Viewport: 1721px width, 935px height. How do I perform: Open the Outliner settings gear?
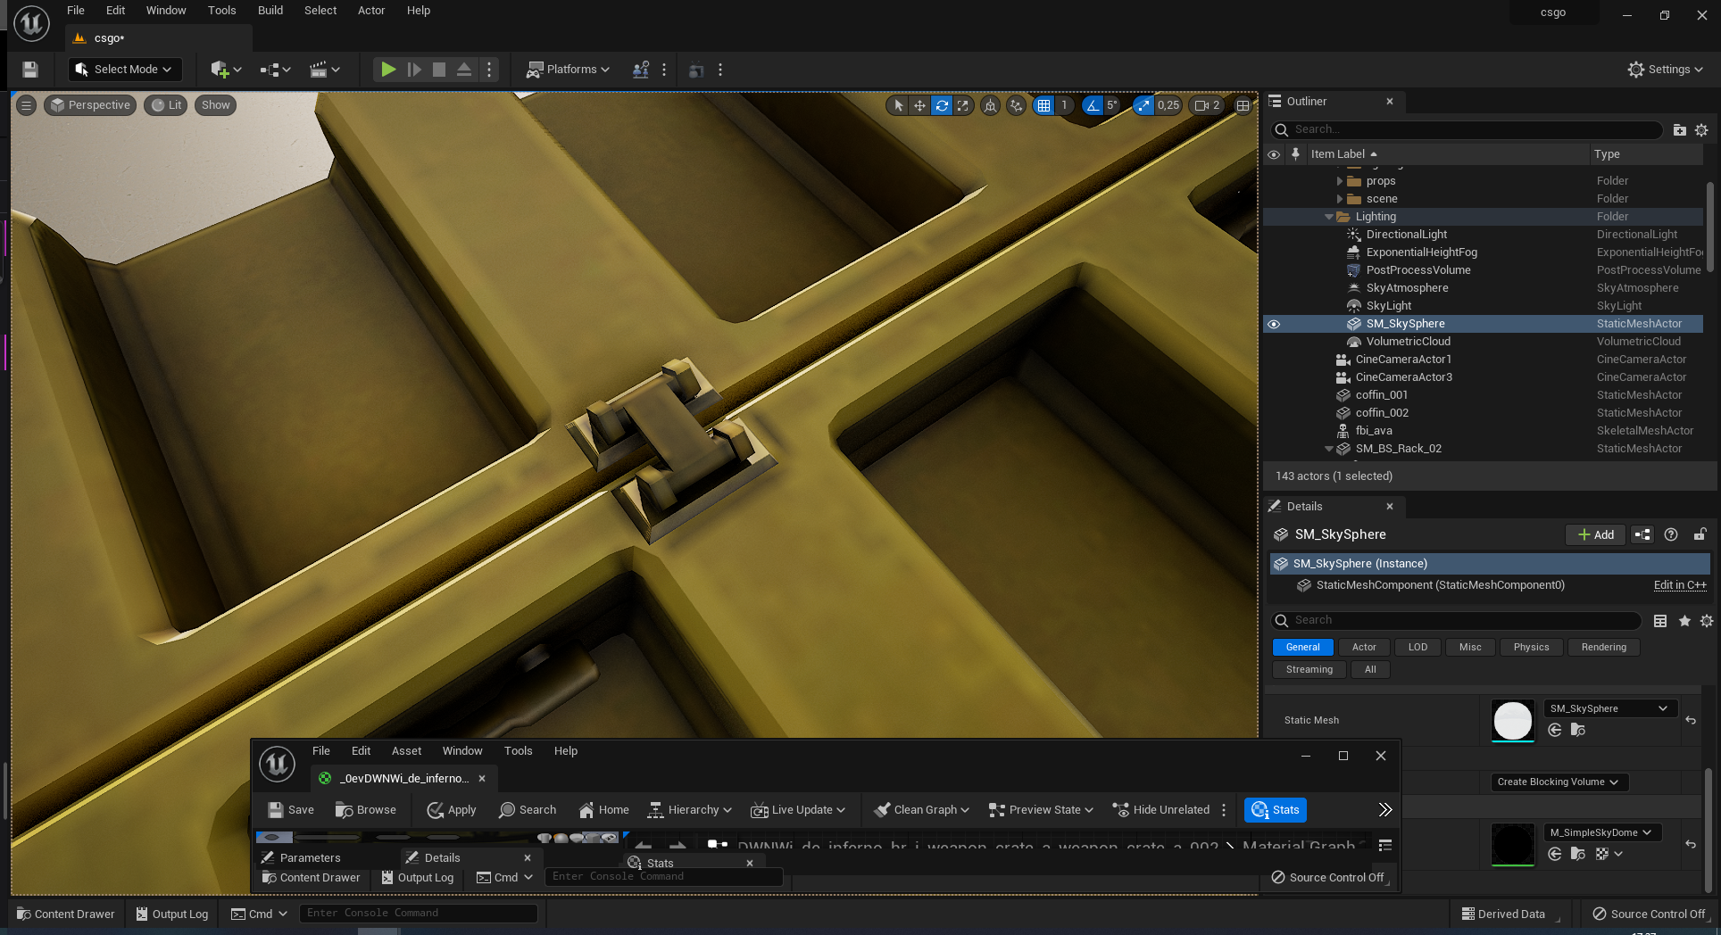tap(1701, 130)
